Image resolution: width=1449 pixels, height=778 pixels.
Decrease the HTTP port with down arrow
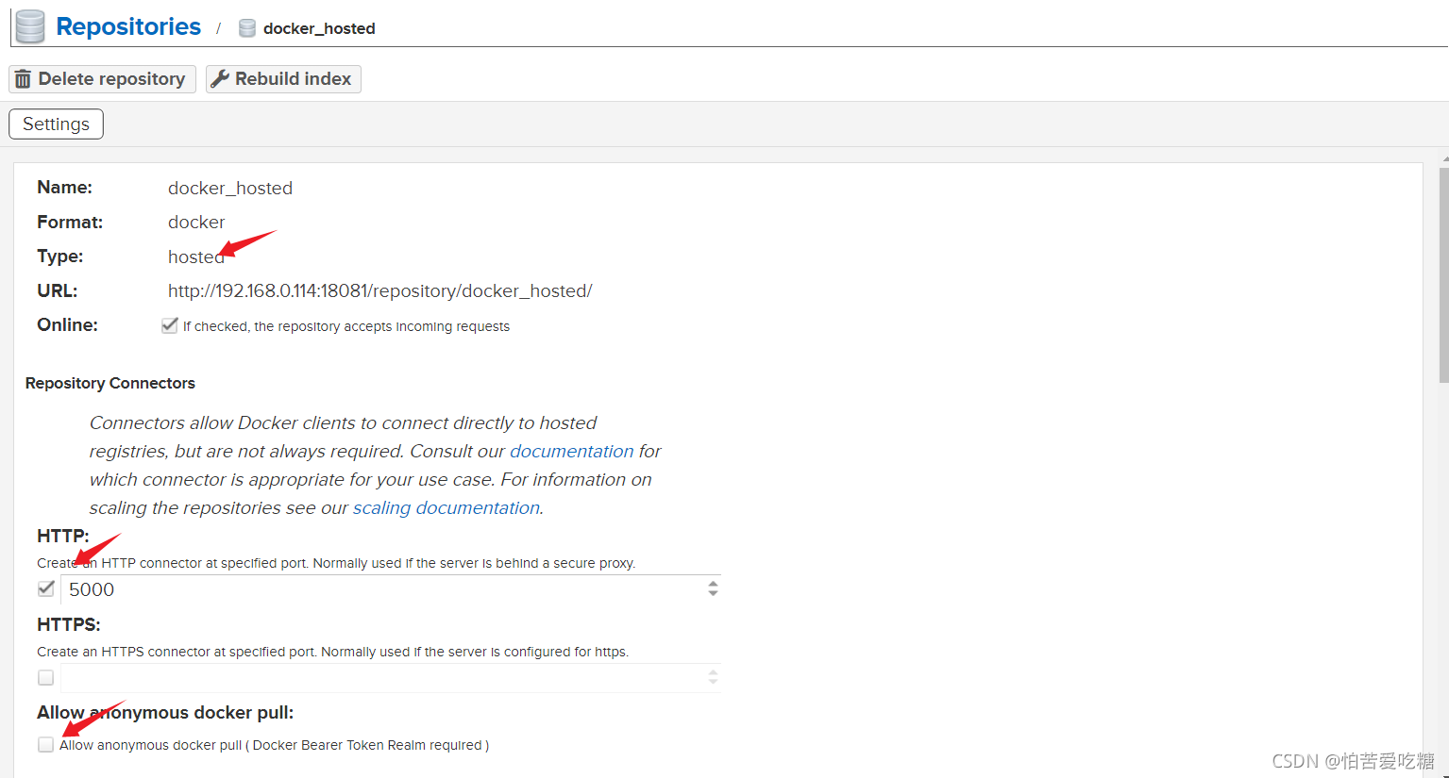[713, 594]
